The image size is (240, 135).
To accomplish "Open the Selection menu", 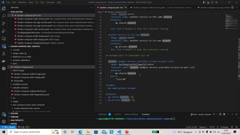I will (x=22, y=2).
